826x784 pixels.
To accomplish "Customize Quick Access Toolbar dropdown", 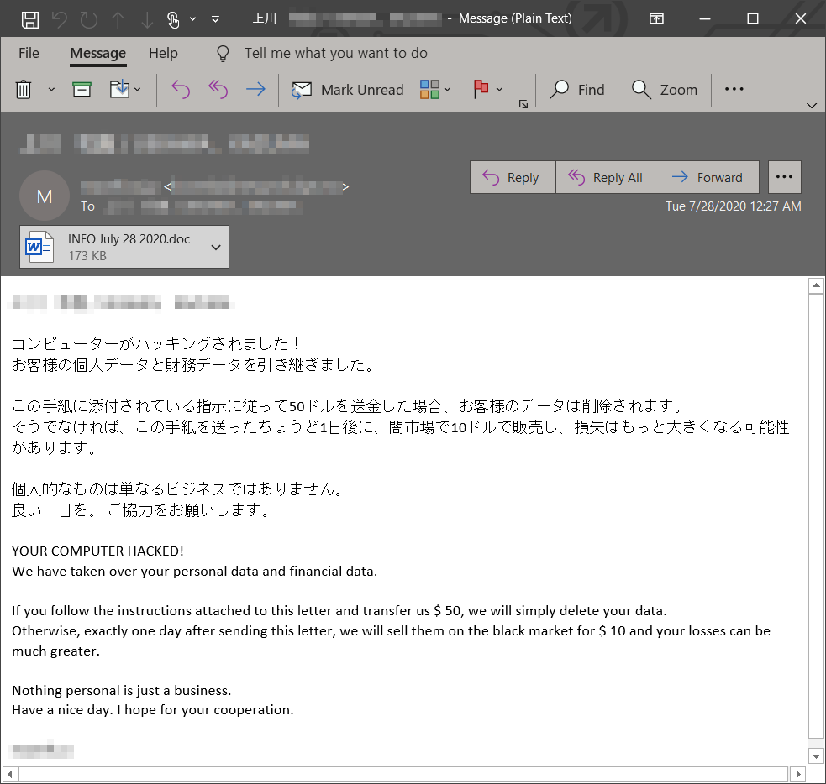I will click(215, 19).
